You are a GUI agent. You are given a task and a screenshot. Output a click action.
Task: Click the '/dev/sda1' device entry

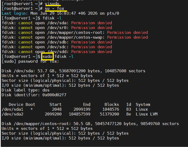13,109
